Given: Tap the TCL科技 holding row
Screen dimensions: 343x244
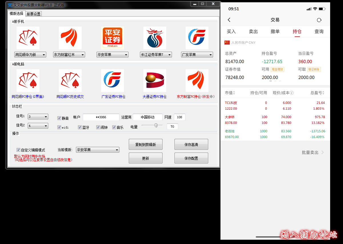Looking at the screenshot, I should pyautogui.click(x=275, y=106).
